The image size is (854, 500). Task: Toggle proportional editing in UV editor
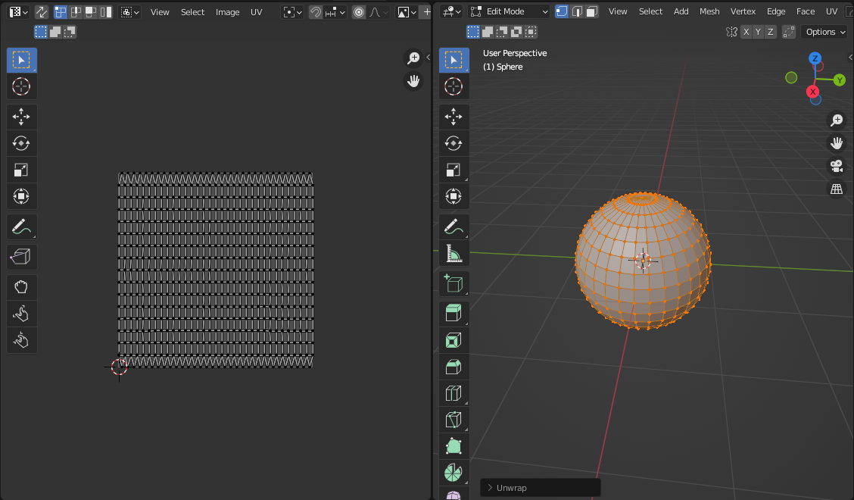[x=359, y=12]
